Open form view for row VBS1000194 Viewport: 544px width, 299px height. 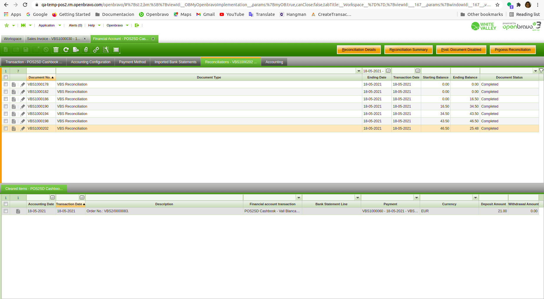tap(14, 114)
